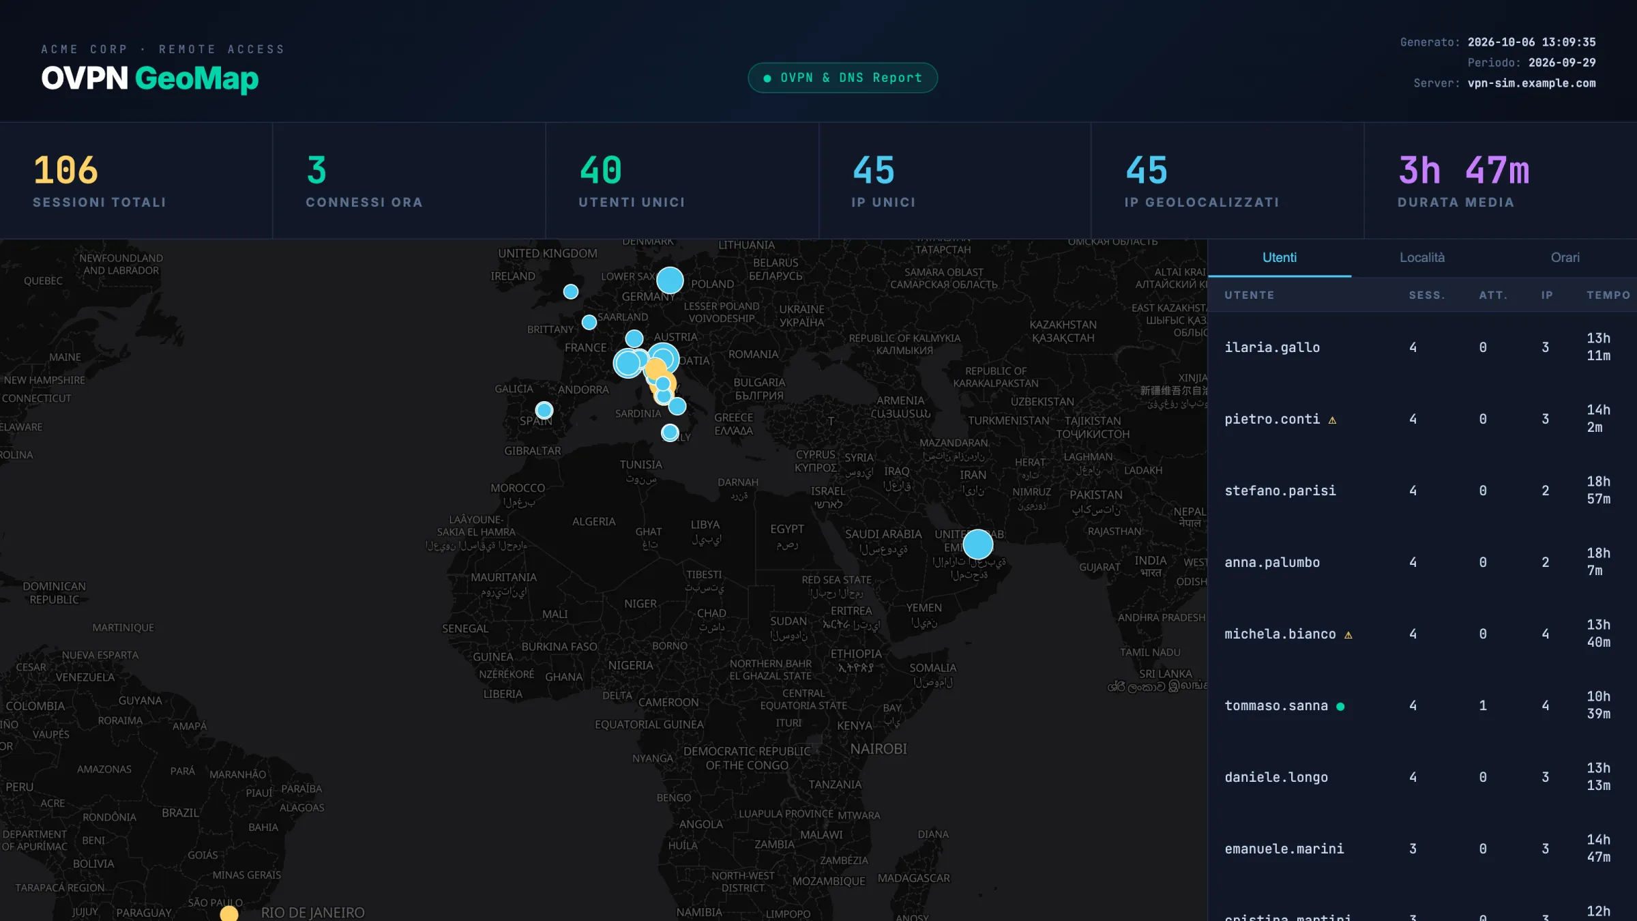
Task: Click the 45 IP Unici card
Action: pyautogui.click(x=955, y=181)
